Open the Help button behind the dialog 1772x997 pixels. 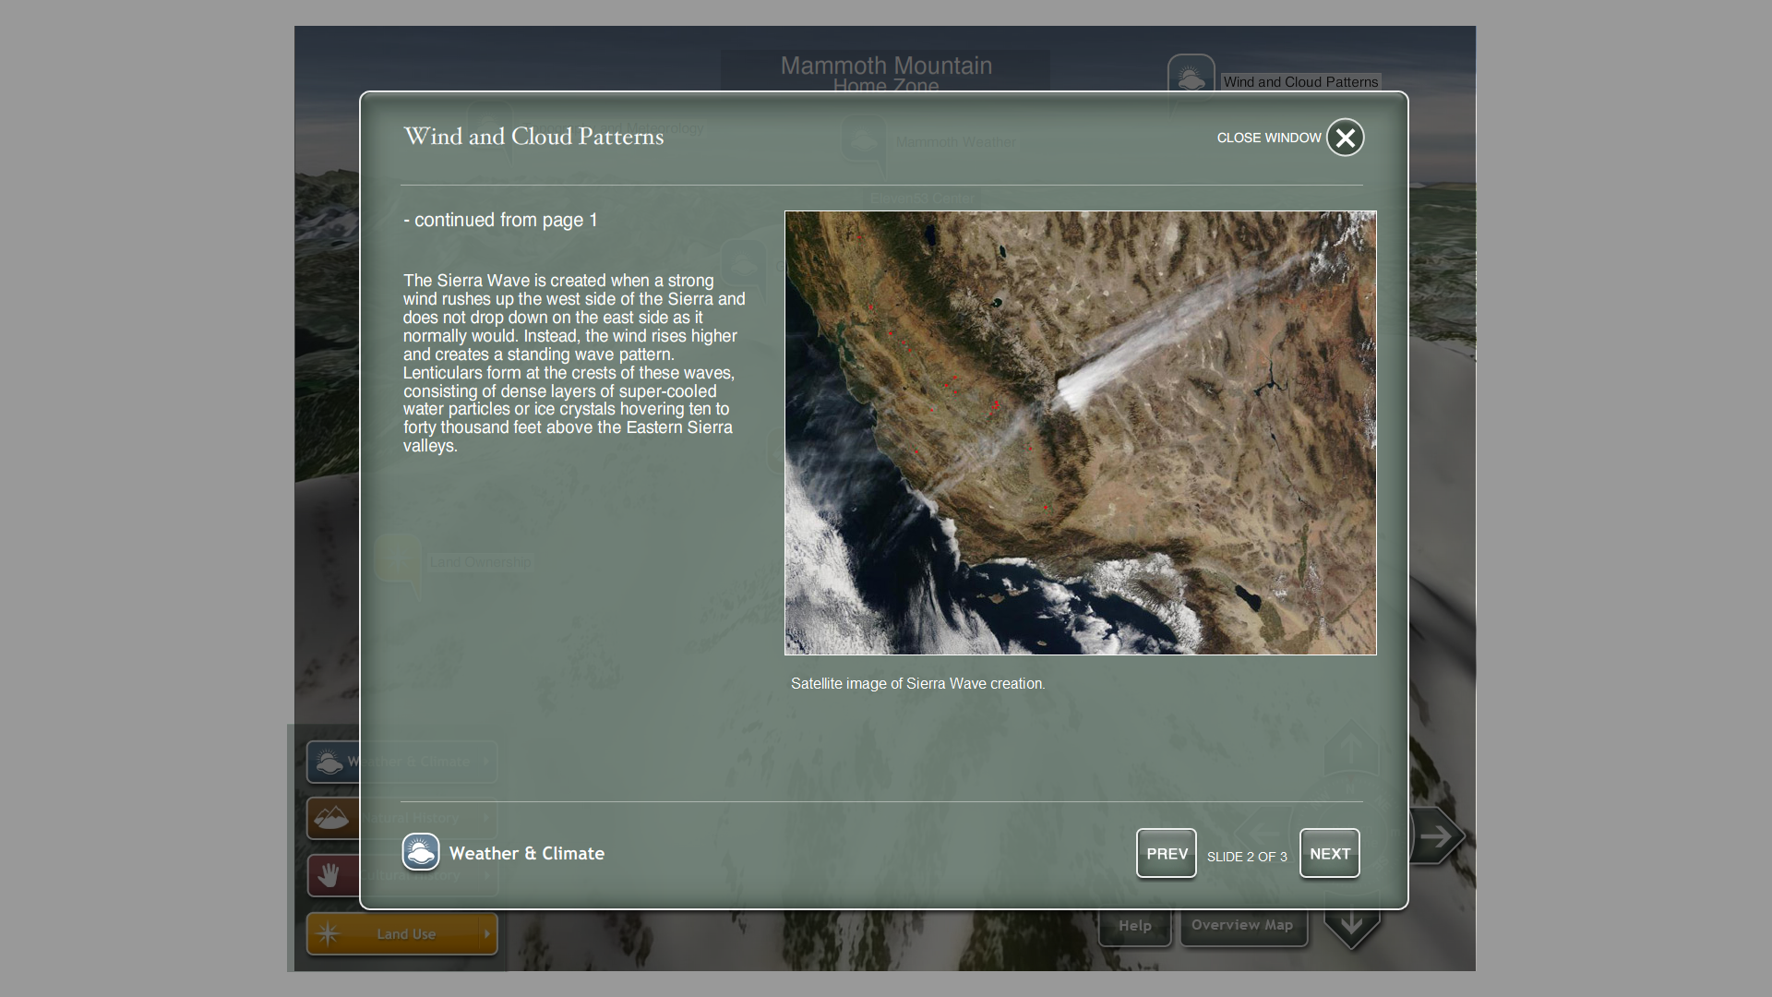[x=1134, y=927]
